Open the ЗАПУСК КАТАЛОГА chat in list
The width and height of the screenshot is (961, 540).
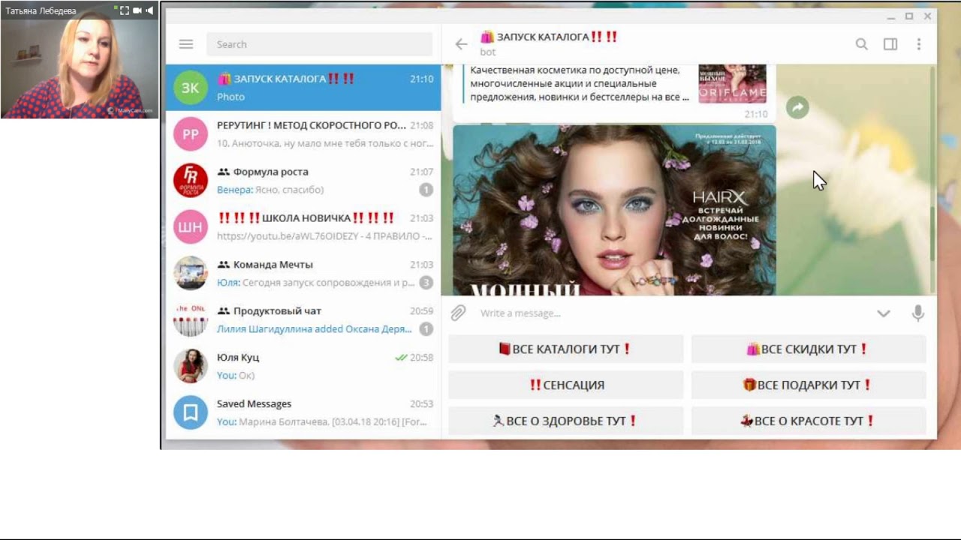(303, 88)
